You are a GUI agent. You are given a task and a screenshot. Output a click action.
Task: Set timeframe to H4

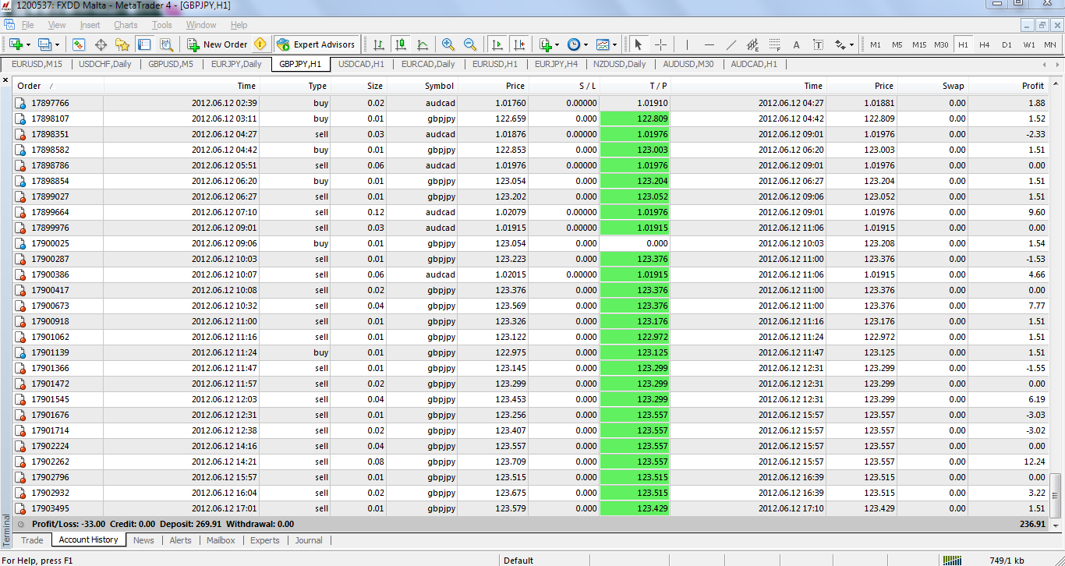[985, 44]
